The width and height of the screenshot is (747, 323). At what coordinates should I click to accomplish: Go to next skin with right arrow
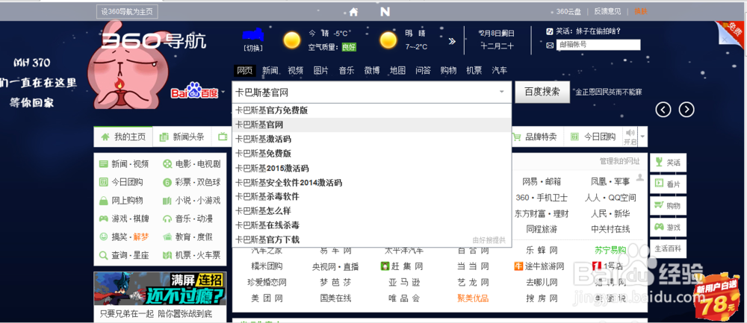686,110
